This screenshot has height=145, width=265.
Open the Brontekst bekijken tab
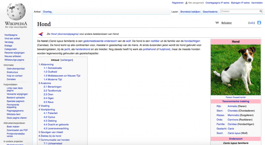coord(190,12)
